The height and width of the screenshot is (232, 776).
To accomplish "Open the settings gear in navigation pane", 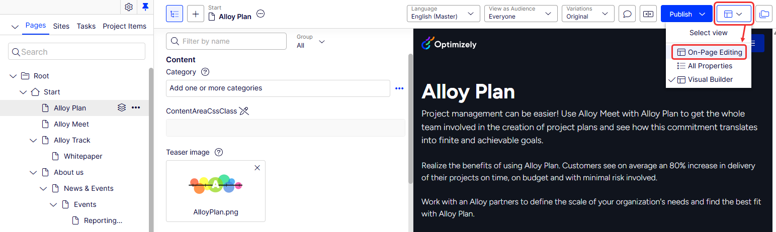I will (x=129, y=7).
